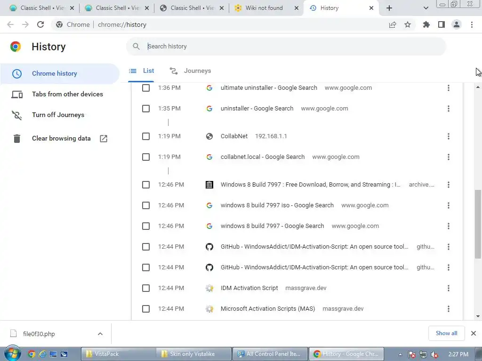Image resolution: width=482 pixels, height=361 pixels.
Task: Bookmark this tab with the star icon
Action: pyautogui.click(x=408, y=24)
